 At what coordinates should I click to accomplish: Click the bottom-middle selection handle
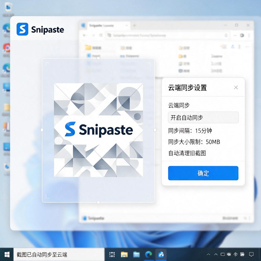click(98, 202)
